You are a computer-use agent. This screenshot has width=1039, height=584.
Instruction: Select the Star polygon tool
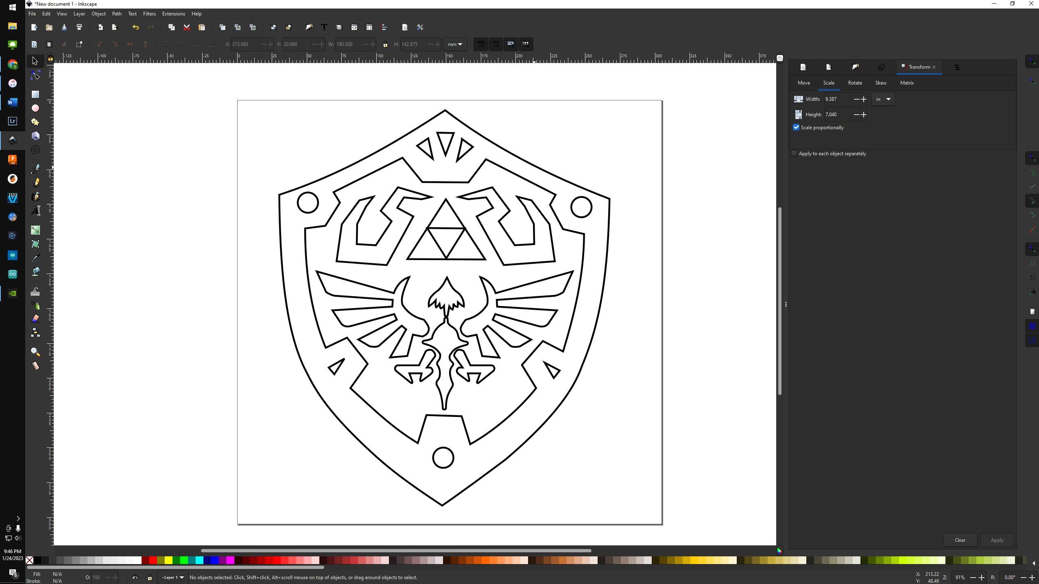(35, 122)
